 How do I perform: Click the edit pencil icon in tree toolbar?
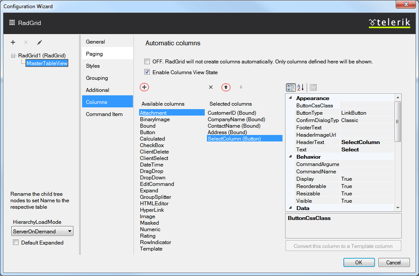pos(39,42)
